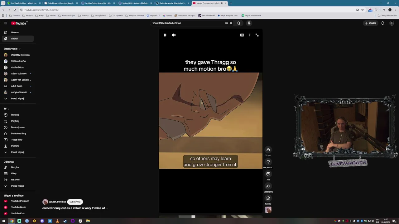Open Windows Start menu
The width and height of the screenshot is (399, 224).
tap(4, 221)
